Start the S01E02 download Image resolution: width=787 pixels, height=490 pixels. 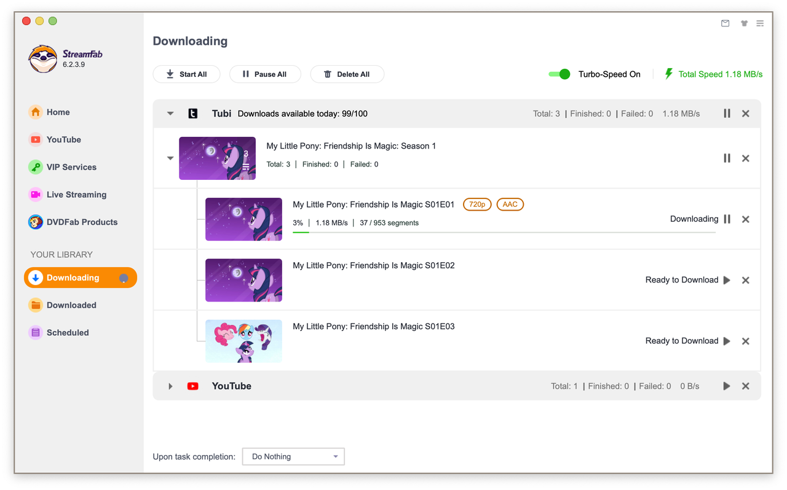[727, 280]
